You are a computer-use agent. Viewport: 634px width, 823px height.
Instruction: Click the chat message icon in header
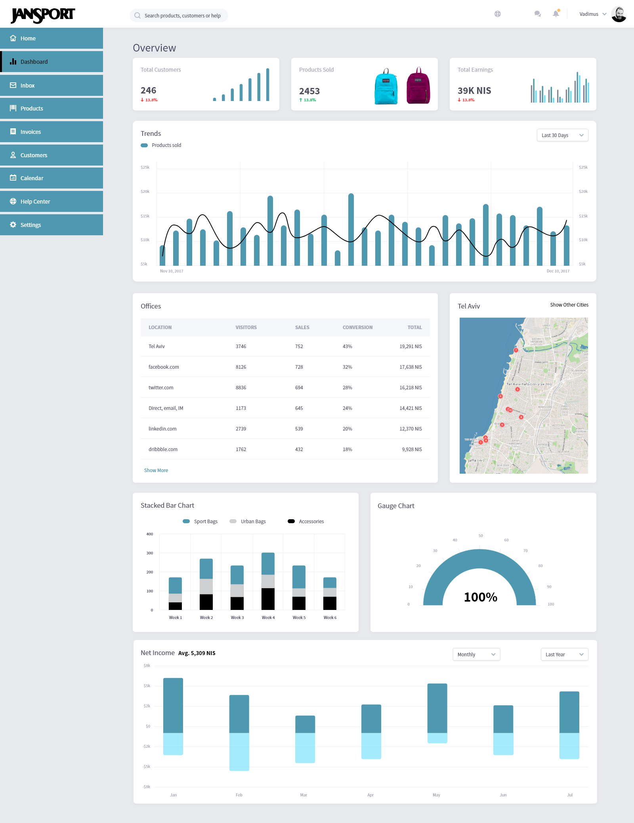pyautogui.click(x=537, y=14)
